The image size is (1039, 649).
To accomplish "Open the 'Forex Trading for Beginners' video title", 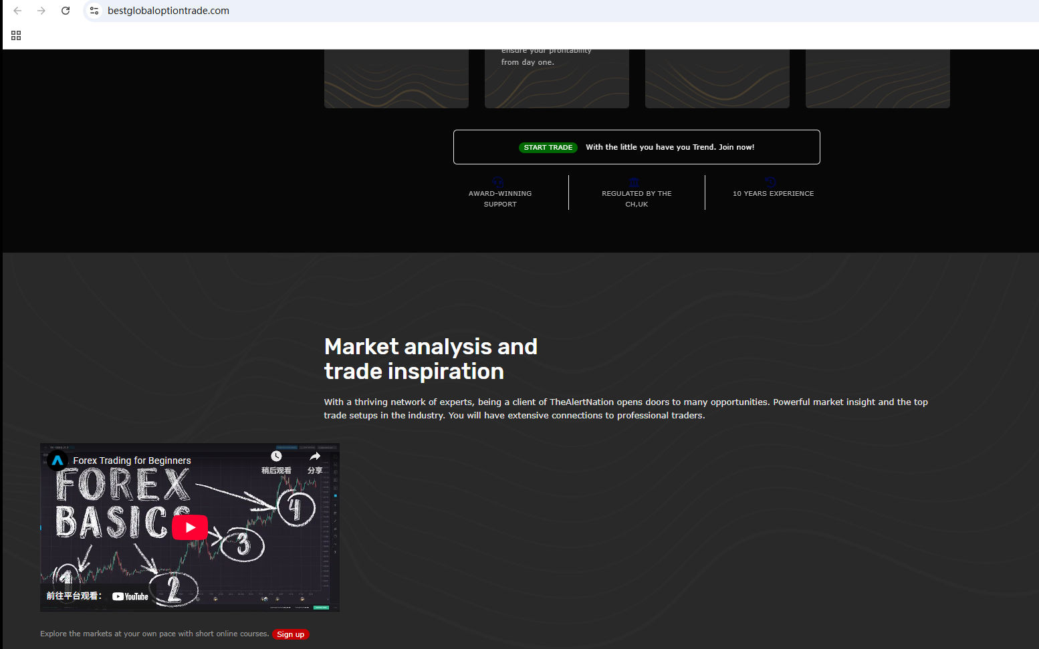I will pyautogui.click(x=132, y=461).
